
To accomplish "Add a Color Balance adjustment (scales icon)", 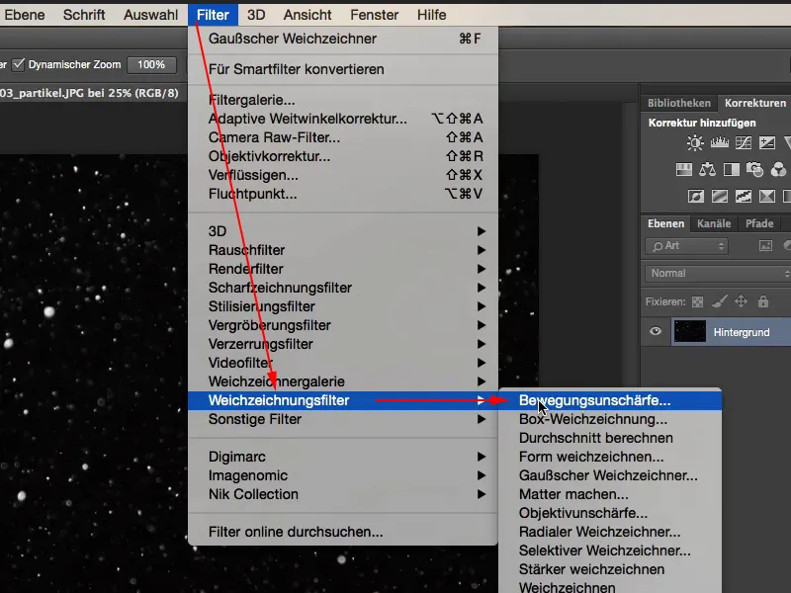I will coord(707,169).
